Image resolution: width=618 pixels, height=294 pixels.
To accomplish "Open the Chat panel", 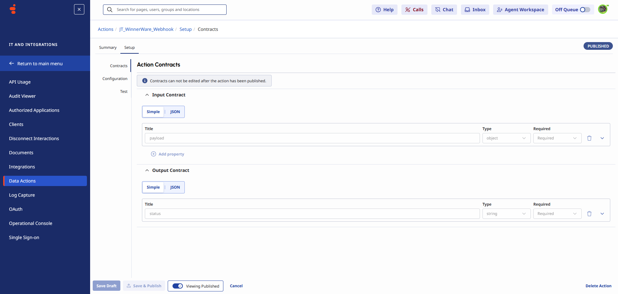I will [444, 9].
